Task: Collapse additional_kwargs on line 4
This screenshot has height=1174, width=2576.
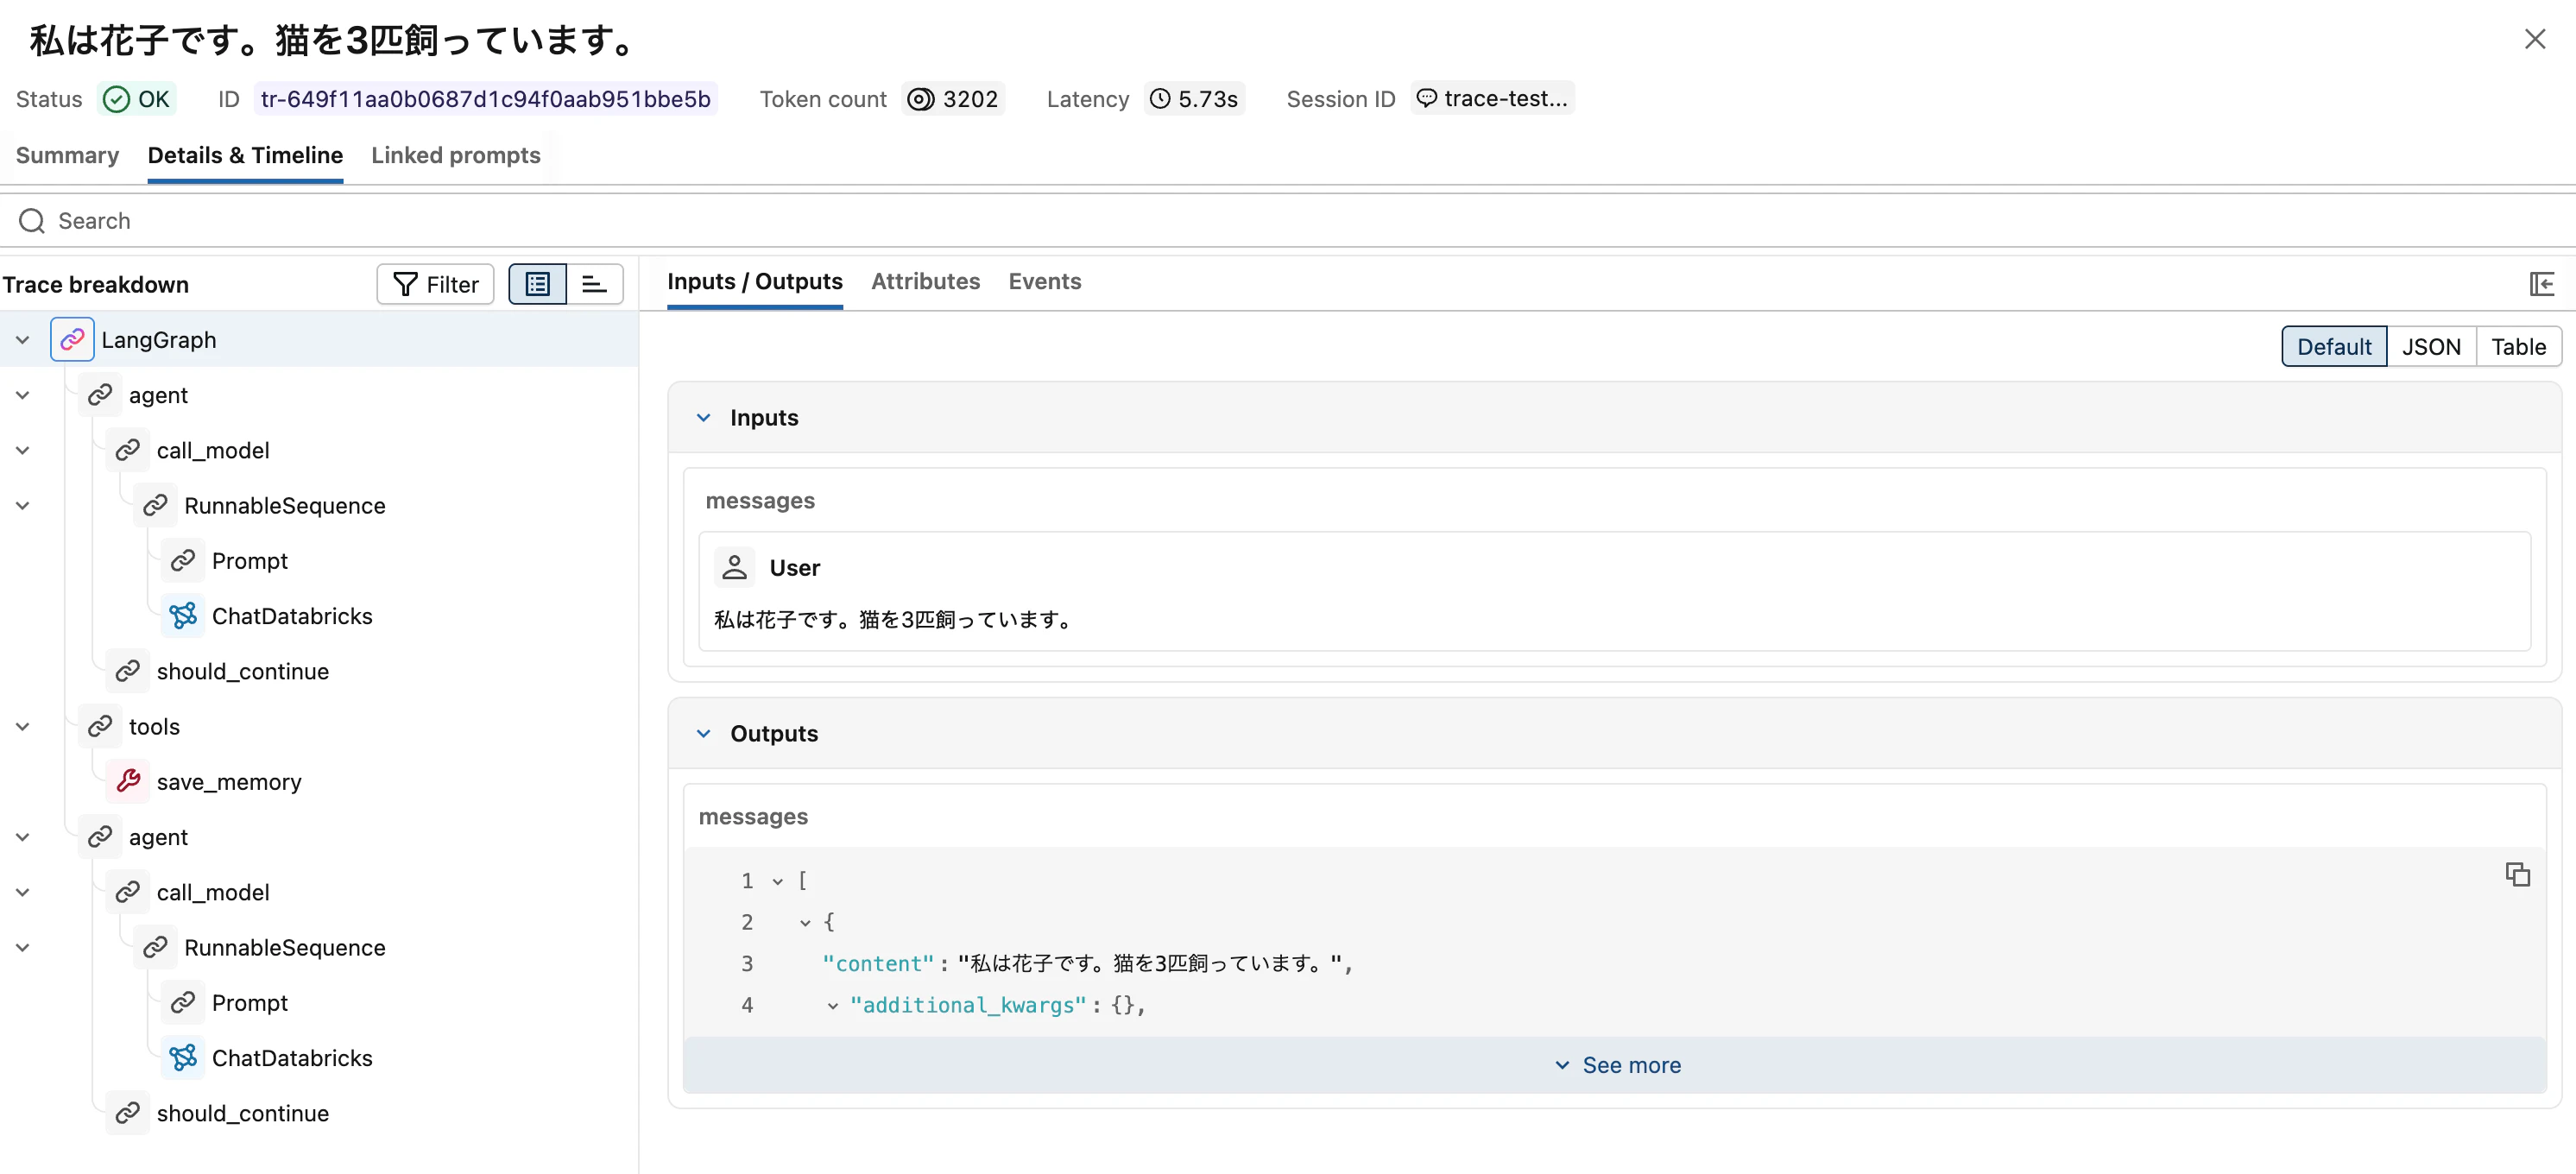Action: tap(832, 1006)
